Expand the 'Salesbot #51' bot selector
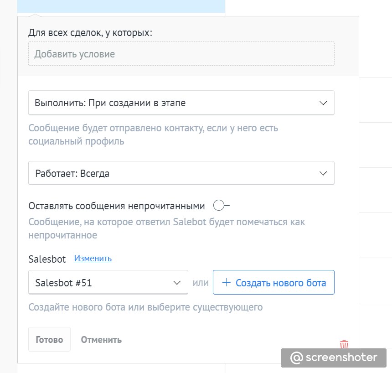The image size is (392, 373). (x=108, y=282)
